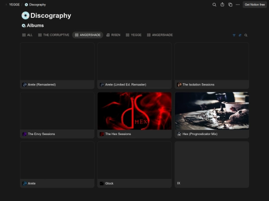Select the highlighted ANGERSHADE view tab
This screenshot has width=269, height=201.
[88, 35]
